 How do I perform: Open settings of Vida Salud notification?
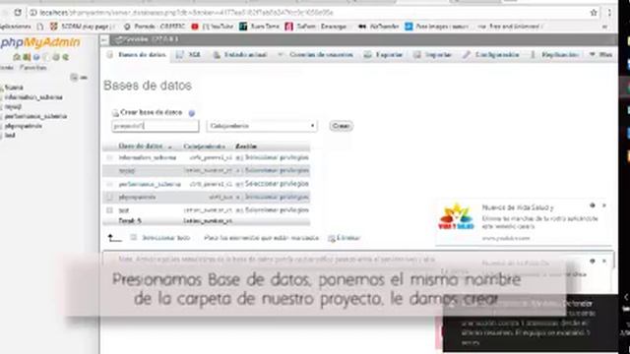593,206
